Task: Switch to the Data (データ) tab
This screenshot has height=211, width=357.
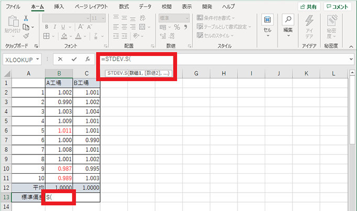Action: point(145,7)
